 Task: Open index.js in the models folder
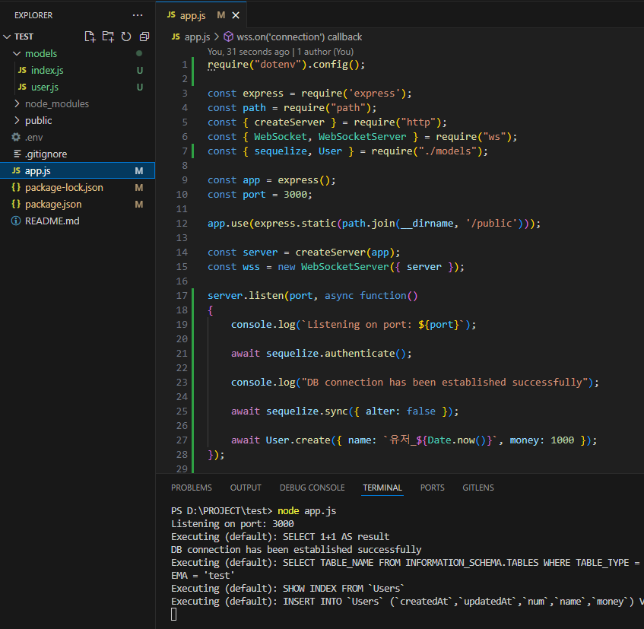(x=47, y=70)
